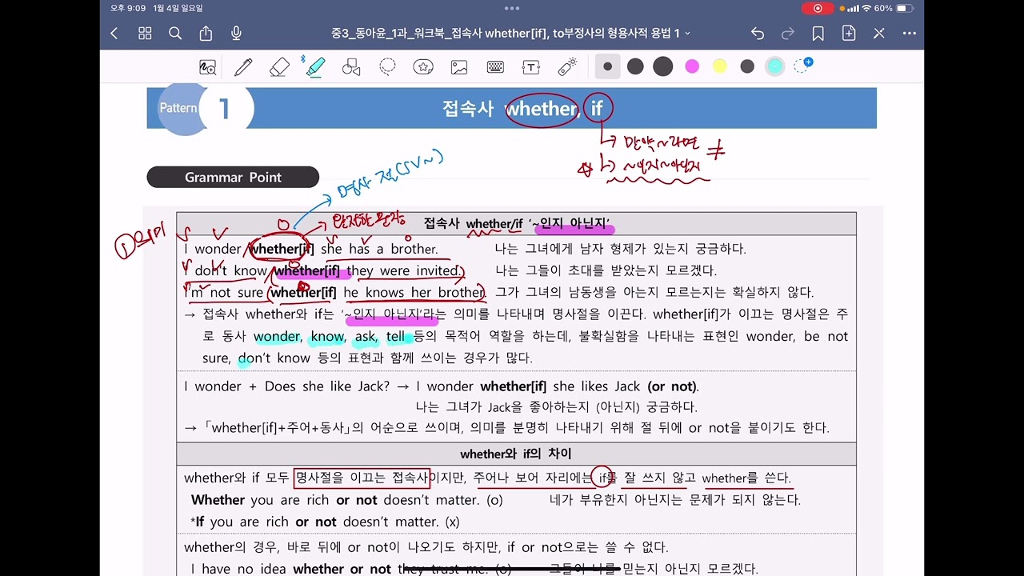Select the Eraser tool
Image resolution: width=1024 pixels, height=576 pixels.
(x=279, y=67)
